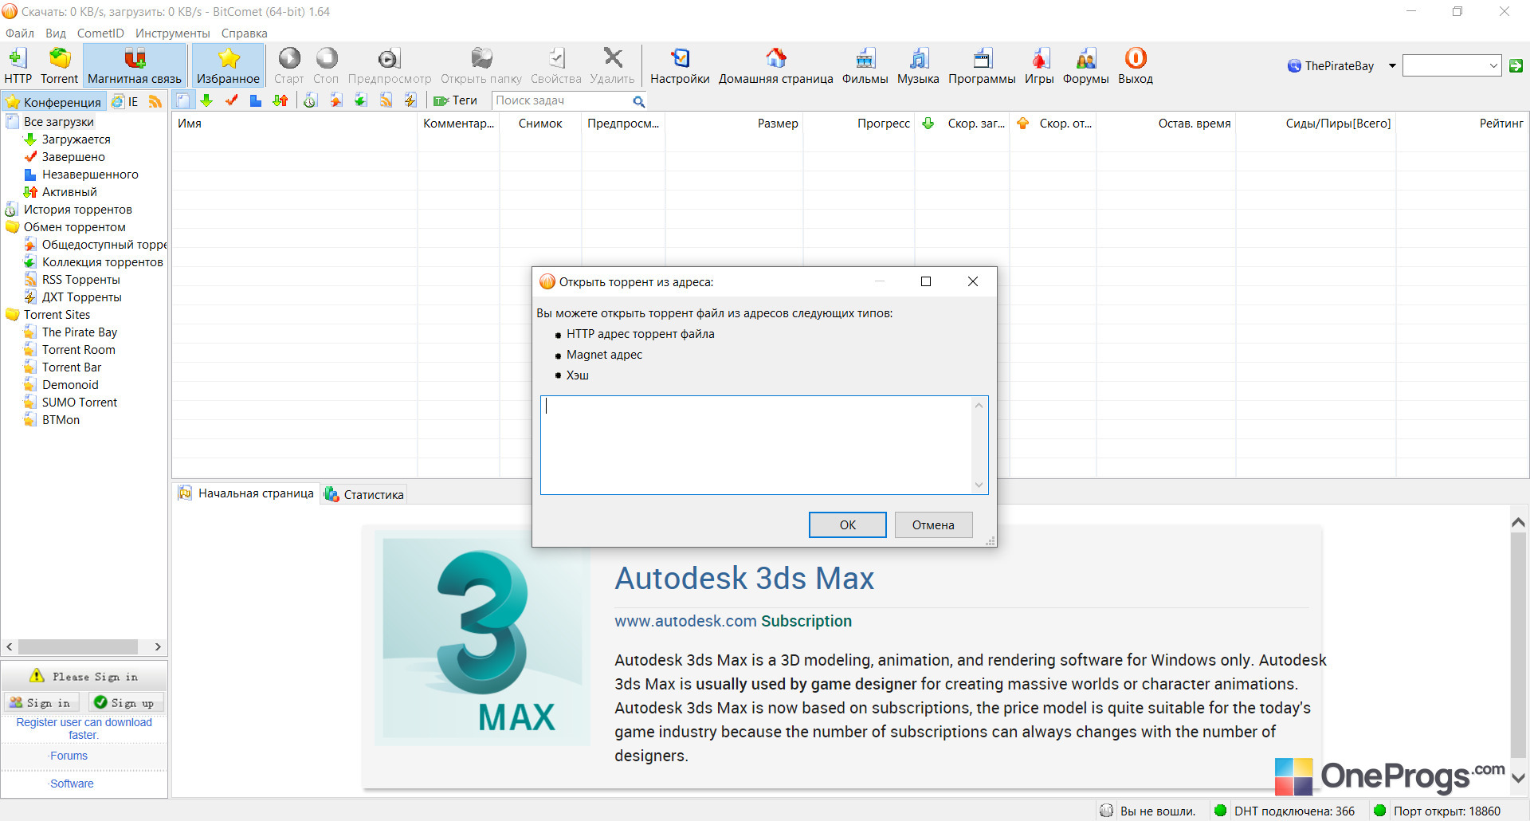The height and width of the screenshot is (821, 1530).
Task: Click the sidebar horizontal scrollbar right arrow
Action: coord(158,646)
